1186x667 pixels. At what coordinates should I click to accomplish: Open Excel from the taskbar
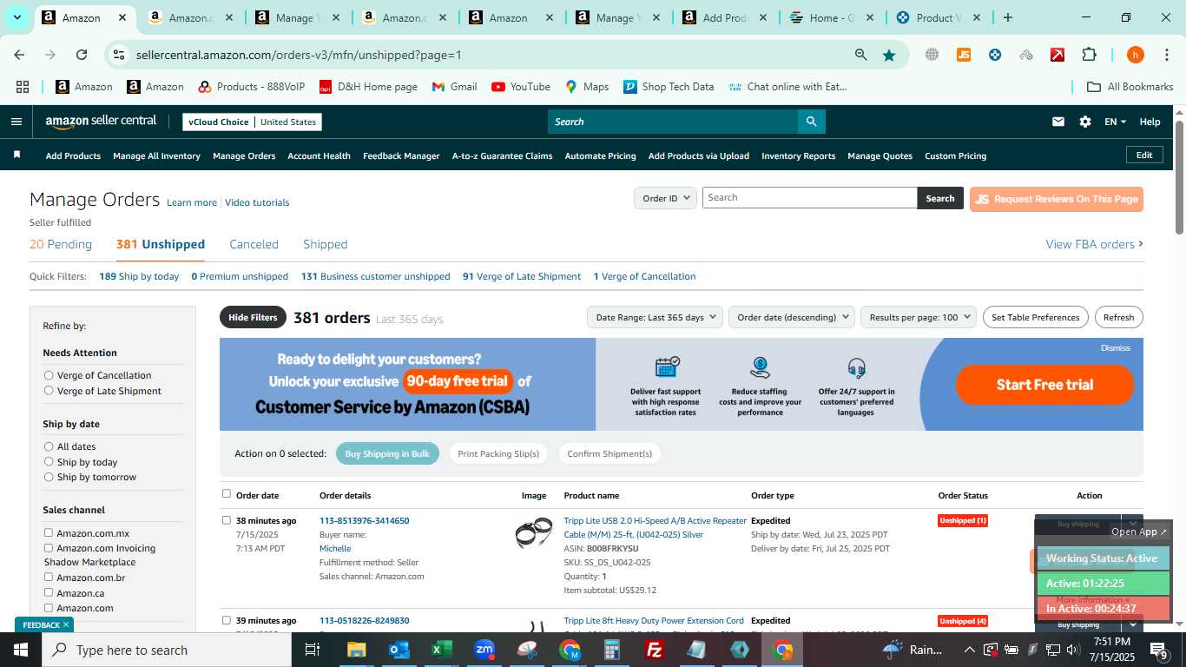pos(442,650)
